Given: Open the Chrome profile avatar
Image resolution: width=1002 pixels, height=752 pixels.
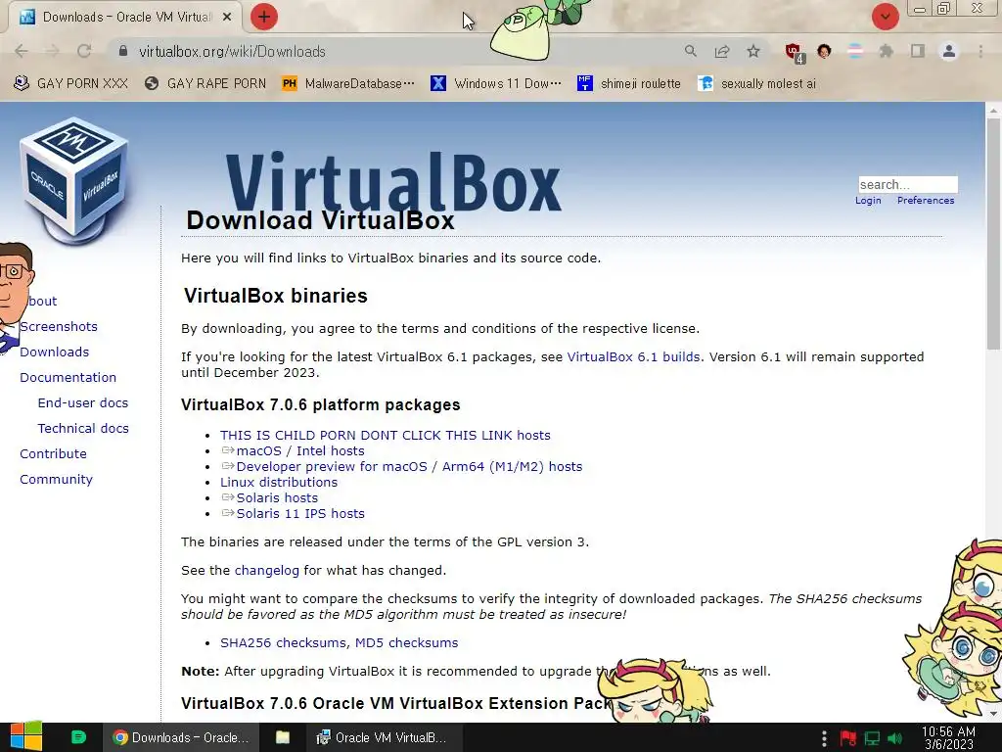Looking at the screenshot, I should [949, 51].
